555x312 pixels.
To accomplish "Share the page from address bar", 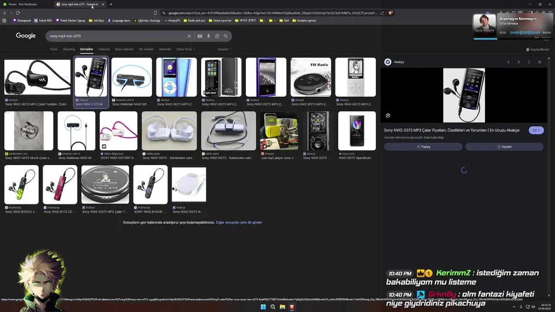I will tap(382, 13).
